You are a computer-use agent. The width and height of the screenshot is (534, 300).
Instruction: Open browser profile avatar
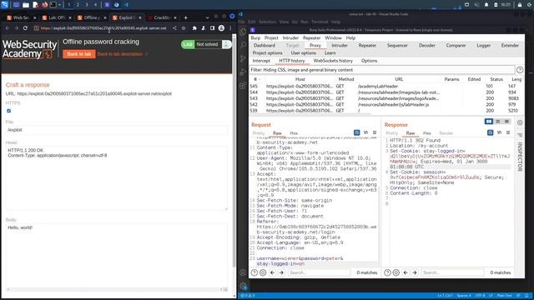[221, 28]
